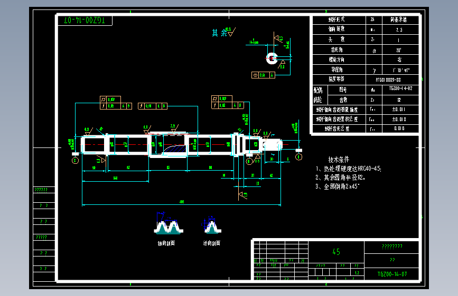Click the TGZ00-14-02 mating gear drawing number

[x=400, y=88]
